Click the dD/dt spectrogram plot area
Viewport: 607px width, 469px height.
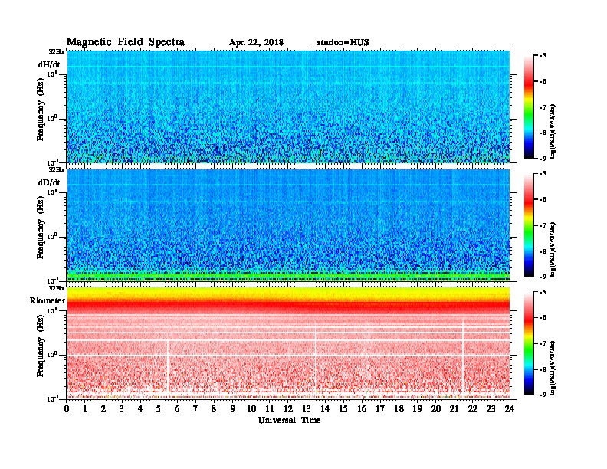pyautogui.click(x=288, y=225)
